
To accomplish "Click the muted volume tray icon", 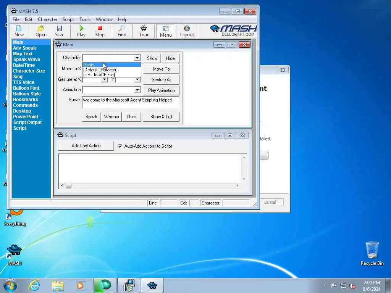I will pyautogui.click(x=352, y=286).
